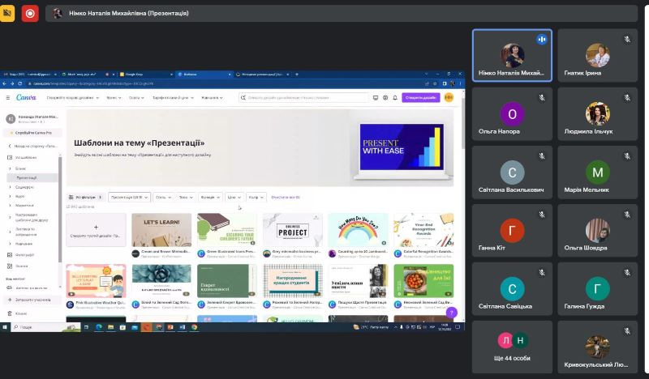The image size is (649, 379).
Task: Click the Icons sidebar item
Action: 17,266
